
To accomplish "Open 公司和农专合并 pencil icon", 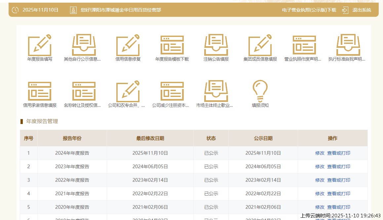I will pos(128,91).
